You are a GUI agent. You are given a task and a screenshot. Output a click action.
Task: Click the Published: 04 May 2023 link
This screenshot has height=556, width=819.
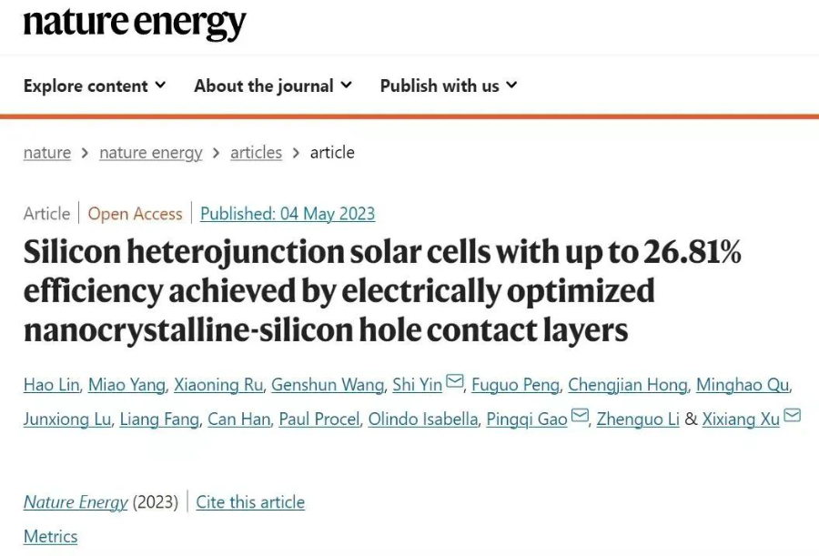pyautogui.click(x=288, y=214)
